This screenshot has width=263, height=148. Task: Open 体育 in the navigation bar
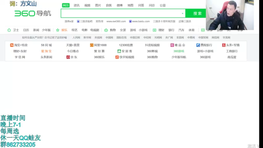pyautogui.click(x=191, y=30)
